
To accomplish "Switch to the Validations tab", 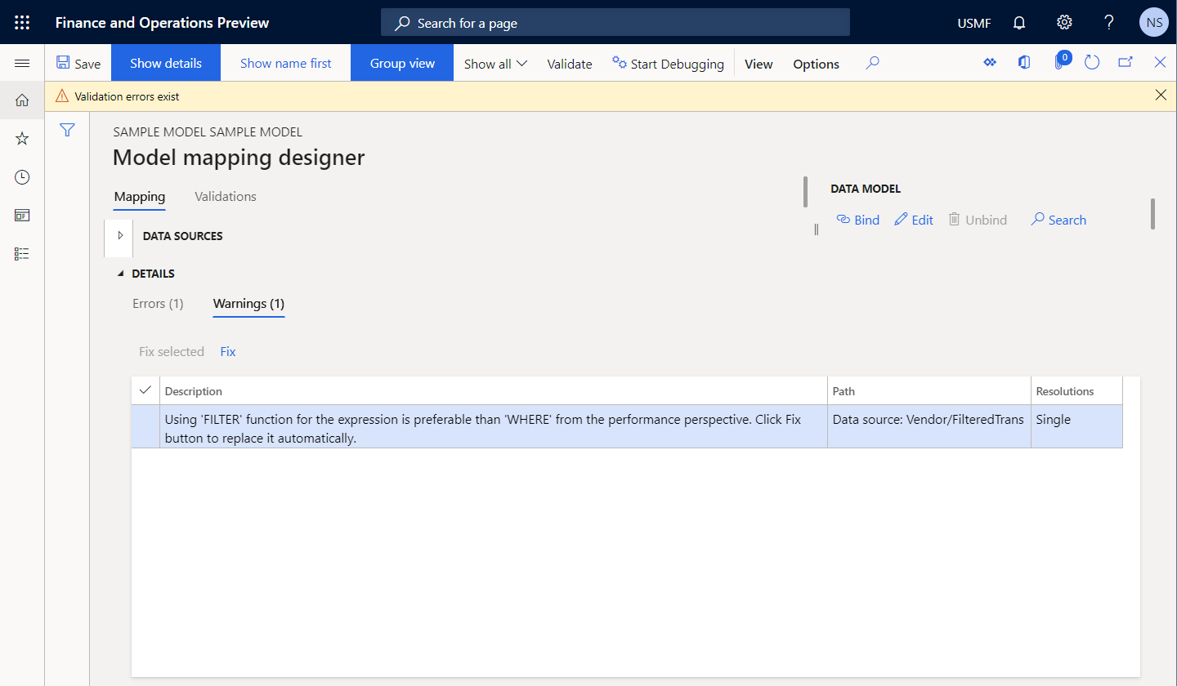I will click(x=225, y=196).
